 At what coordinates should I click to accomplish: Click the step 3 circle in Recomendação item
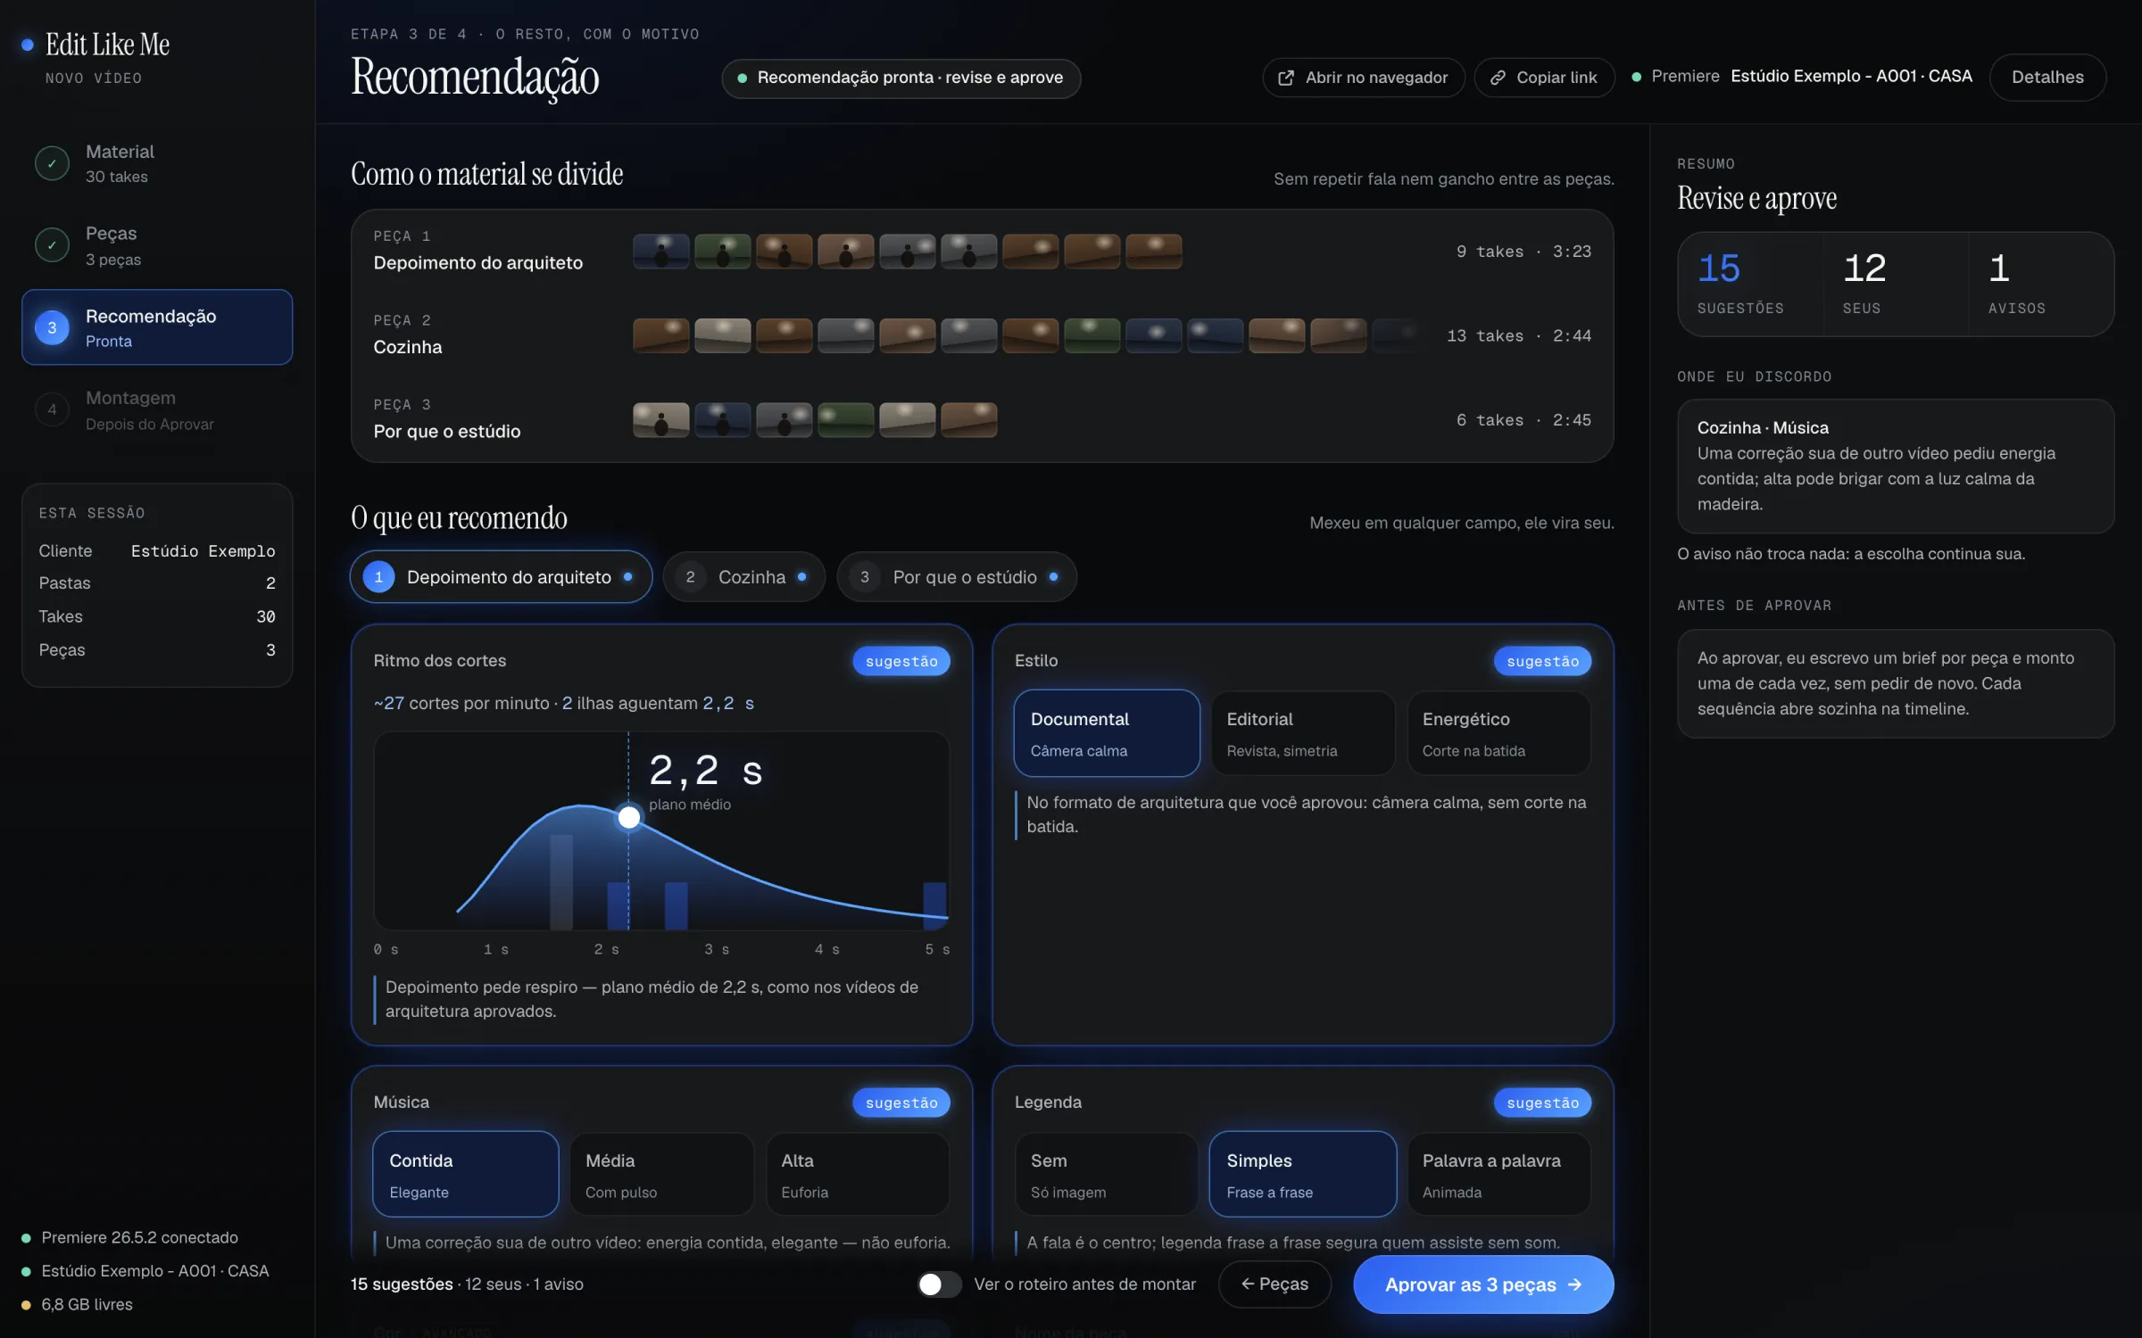(52, 327)
